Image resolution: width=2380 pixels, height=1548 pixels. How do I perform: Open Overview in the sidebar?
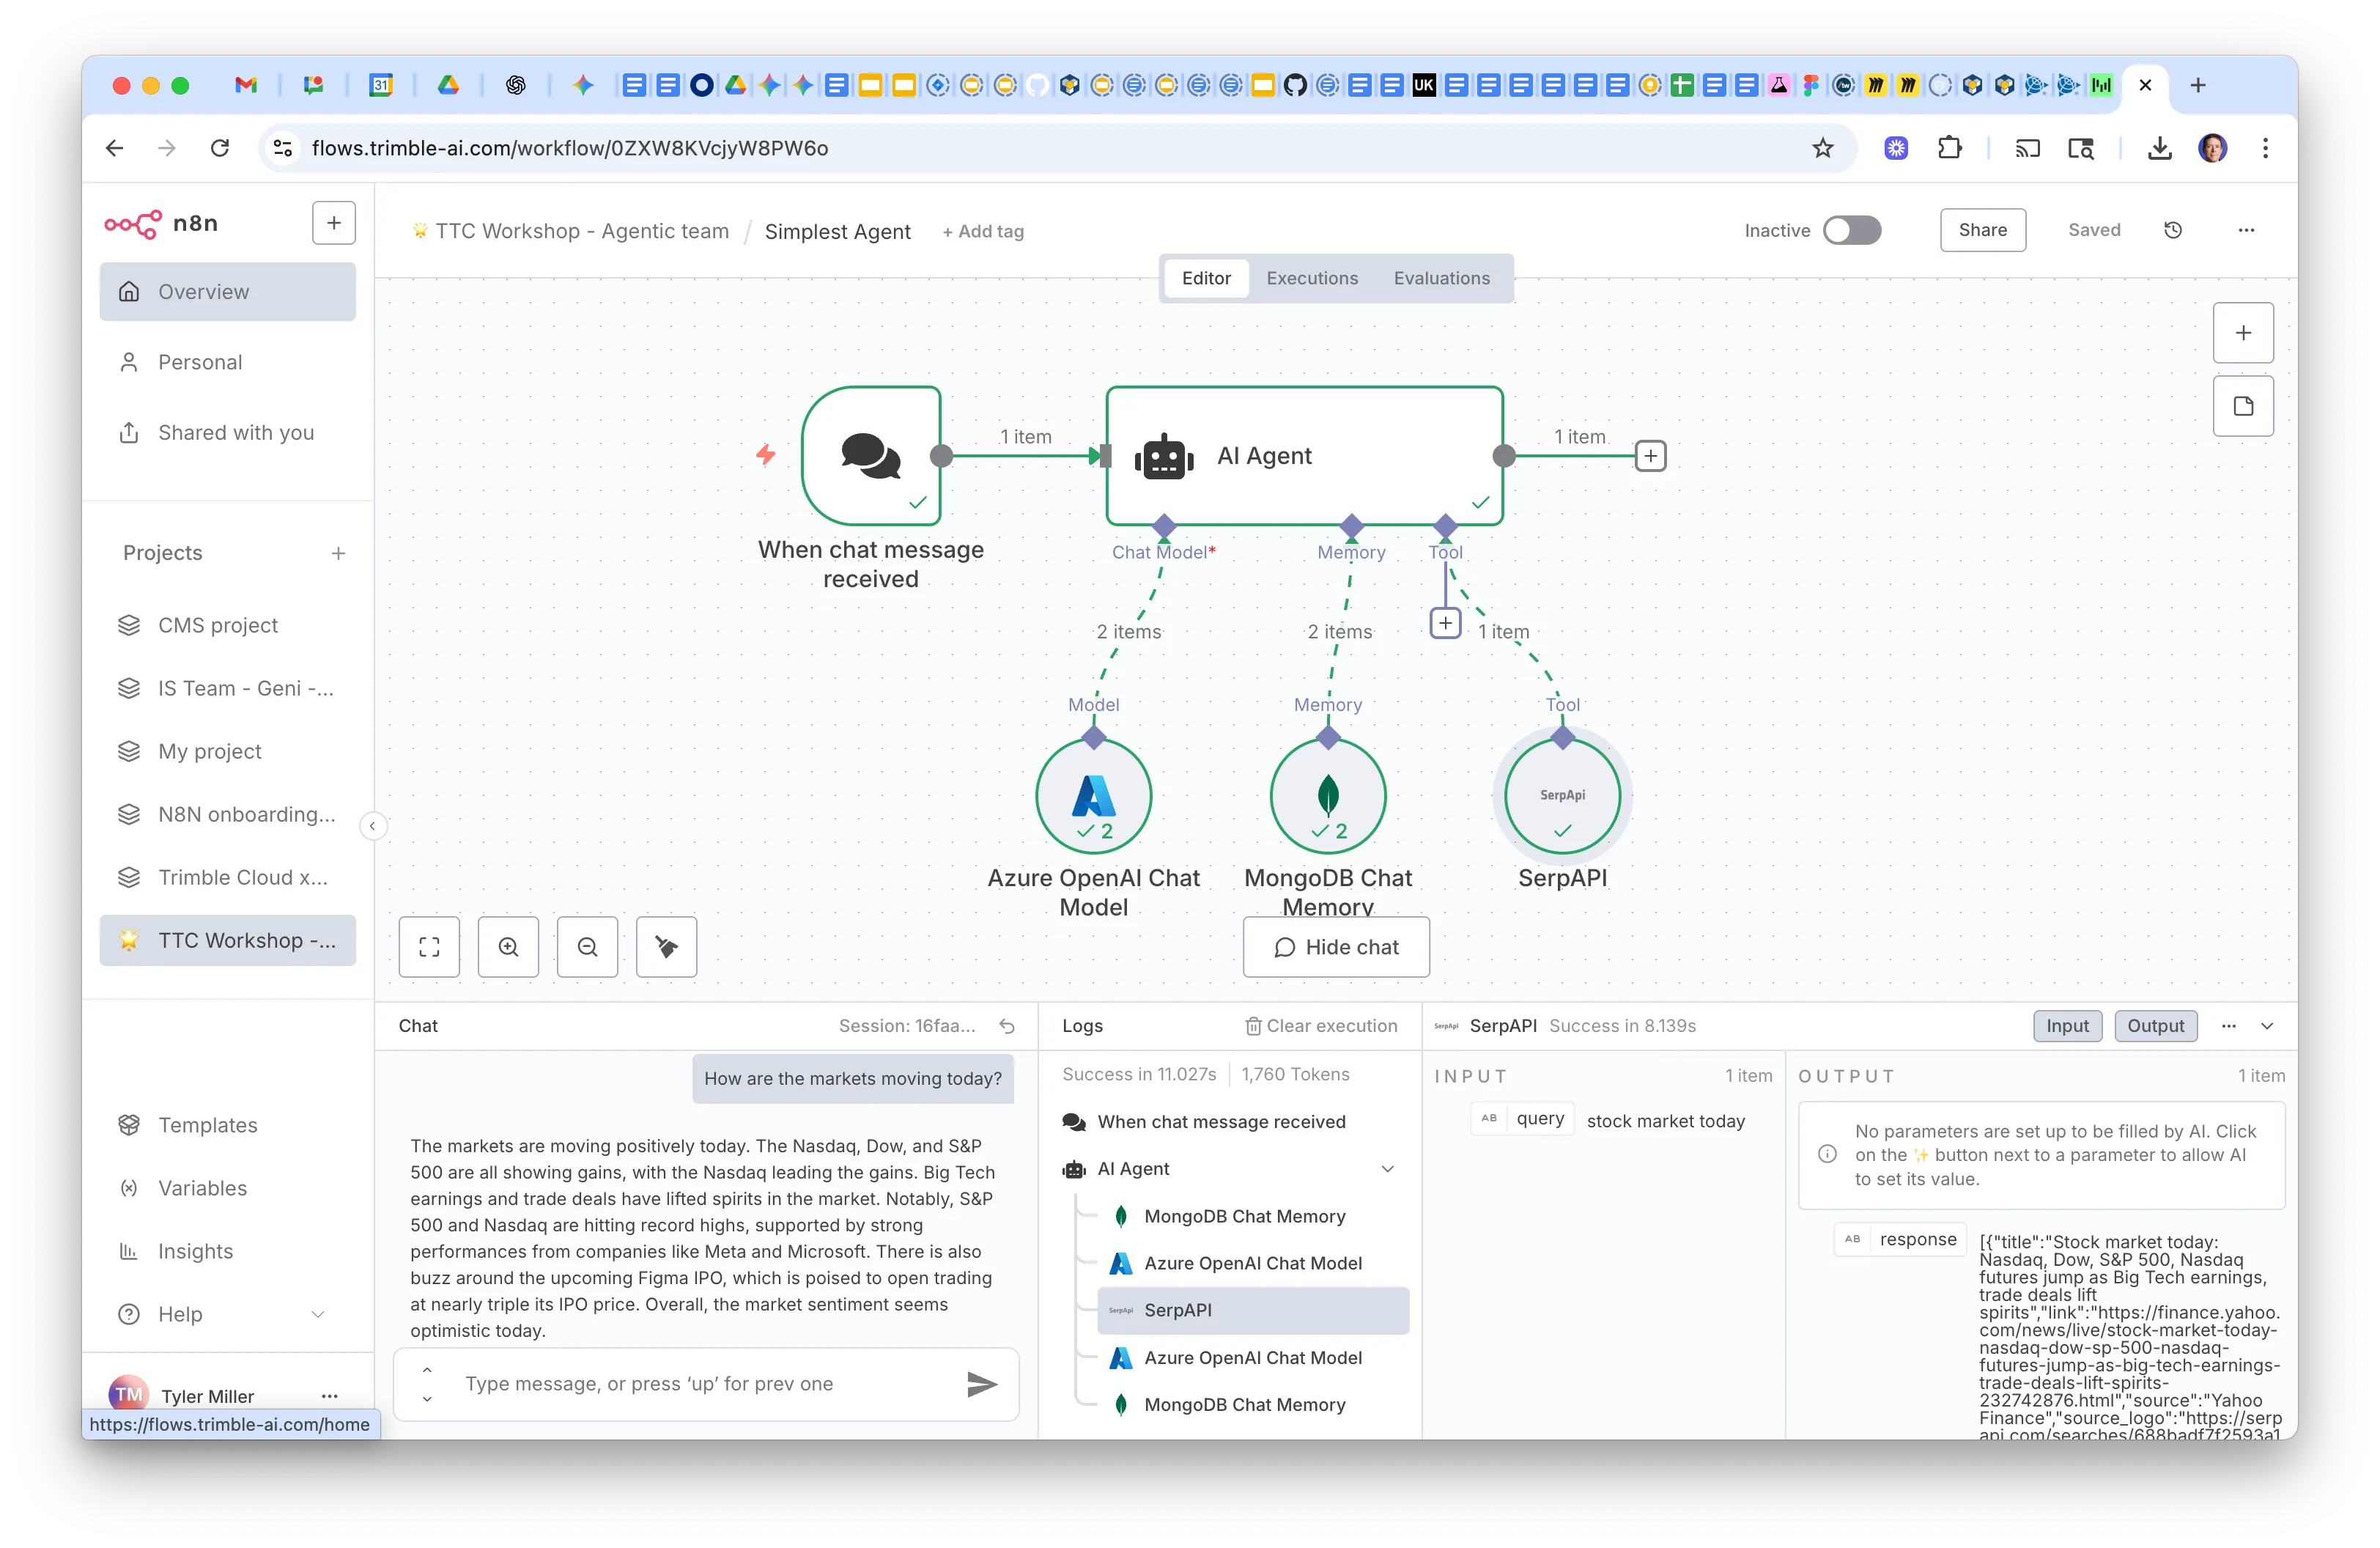tap(227, 292)
